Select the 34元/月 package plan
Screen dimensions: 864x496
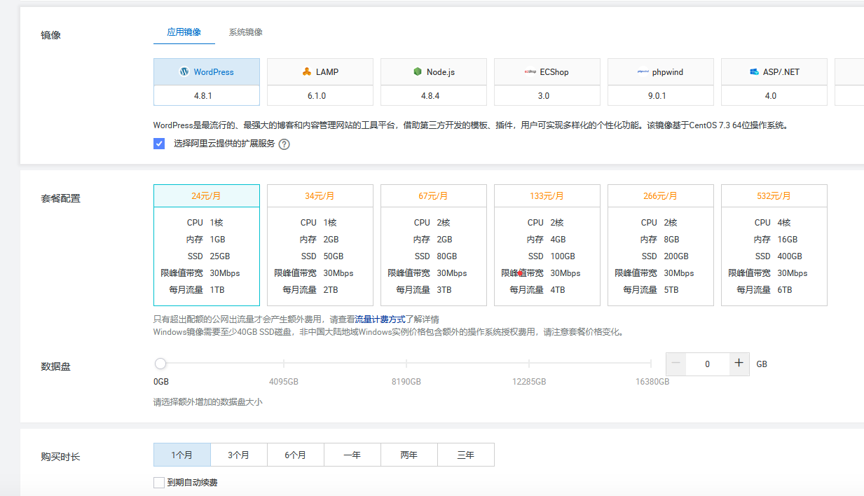pos(320,245)
